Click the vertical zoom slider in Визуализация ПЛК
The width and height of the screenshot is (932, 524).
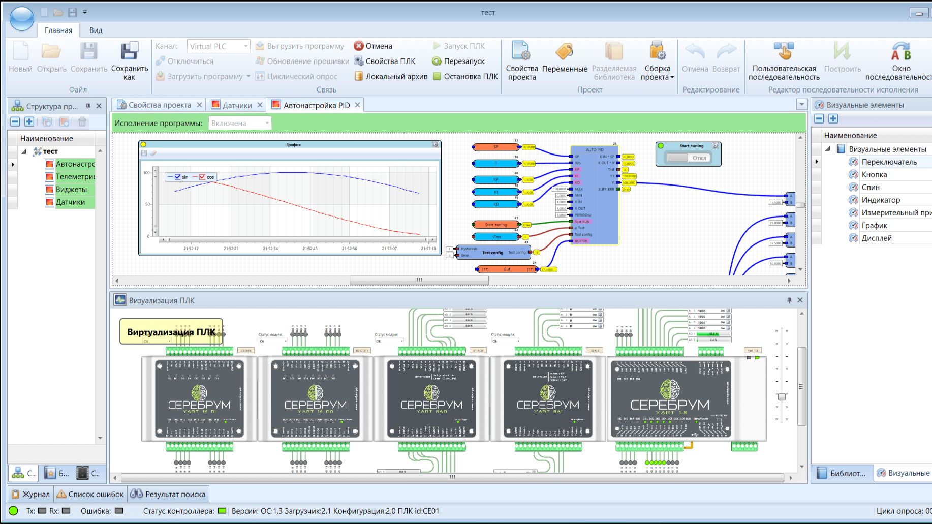pos(782,396)
